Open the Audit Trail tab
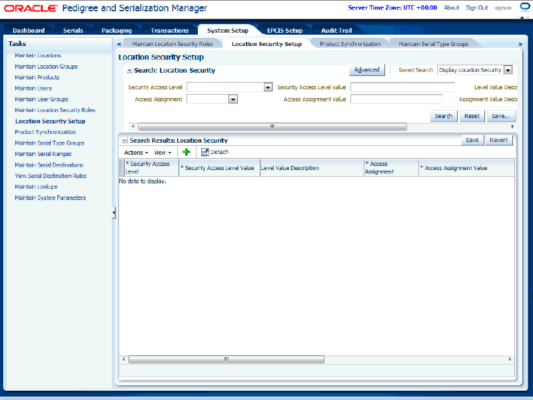 (x=336, y=30)
